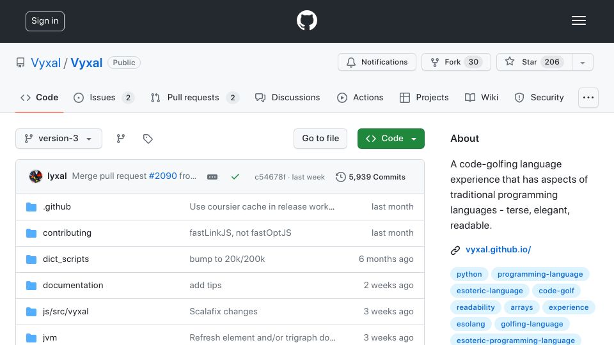Image resolution: width=614 pixels, height=345 pixels.
Task: Open the .github folder
Action: pyautogui.click(x=57, y=206)
